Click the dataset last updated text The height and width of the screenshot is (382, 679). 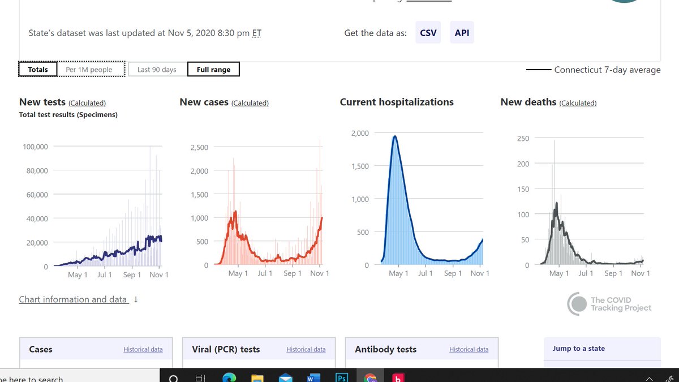coord(145,33)
